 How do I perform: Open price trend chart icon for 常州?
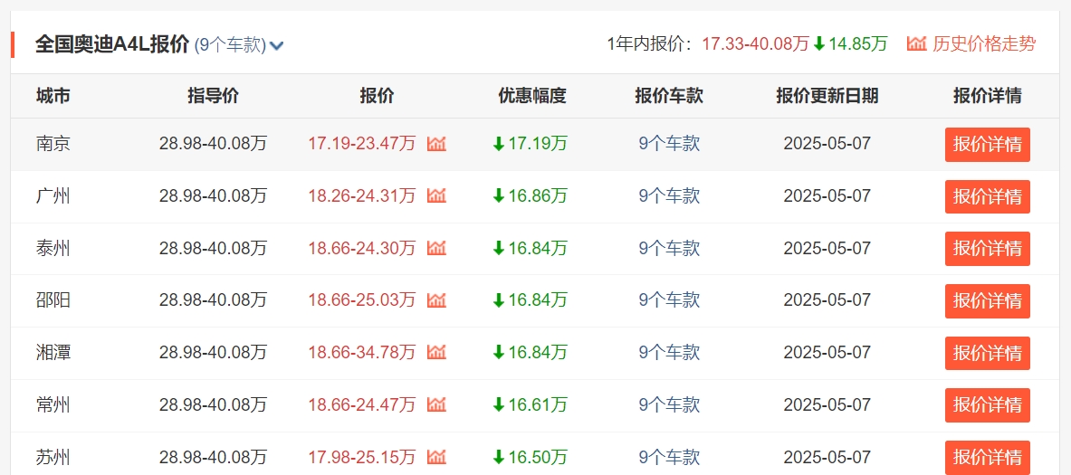[436, 404]
